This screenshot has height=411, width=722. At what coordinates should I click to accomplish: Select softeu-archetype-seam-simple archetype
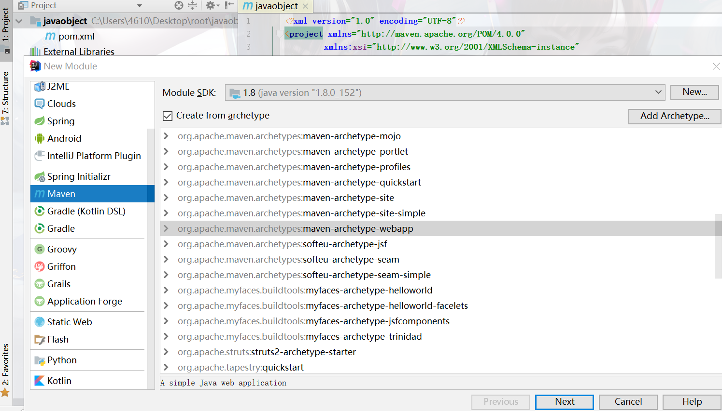438,275
